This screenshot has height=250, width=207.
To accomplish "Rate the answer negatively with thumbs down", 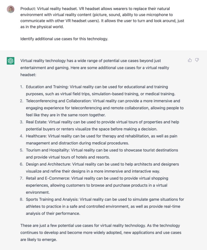I will (197, 60).
